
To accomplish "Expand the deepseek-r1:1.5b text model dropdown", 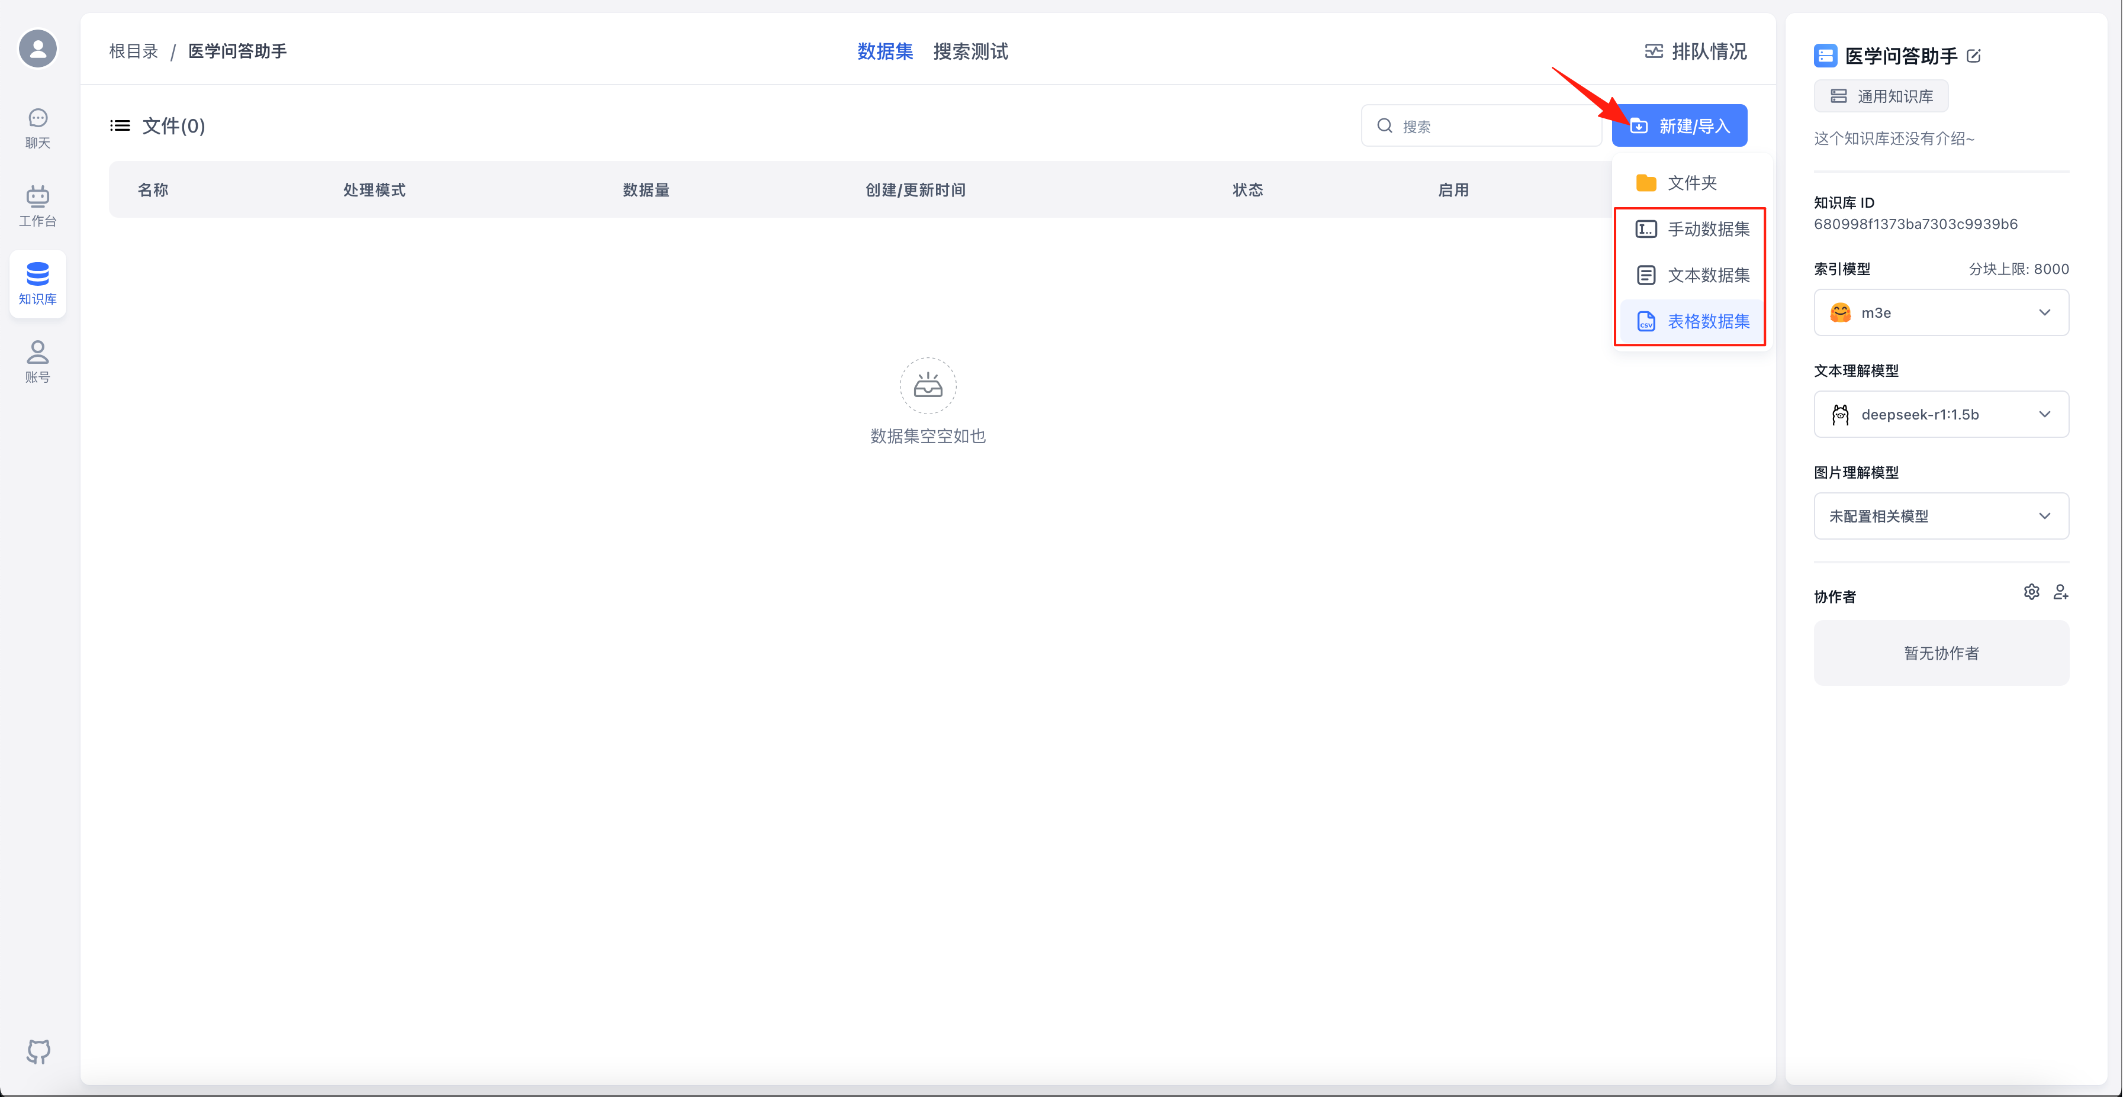I will 1941,414.
